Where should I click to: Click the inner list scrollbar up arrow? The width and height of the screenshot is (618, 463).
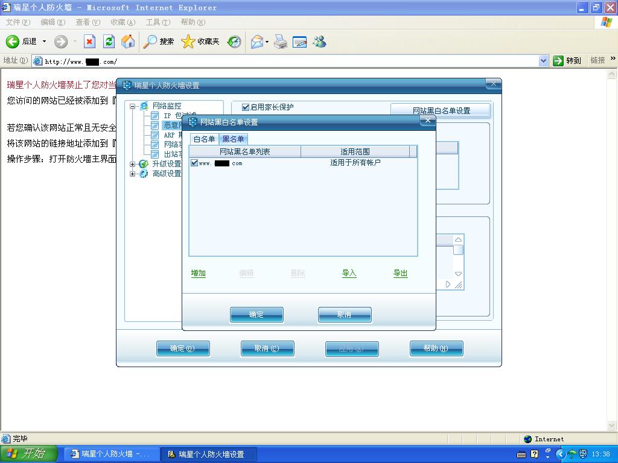point(458,240)
